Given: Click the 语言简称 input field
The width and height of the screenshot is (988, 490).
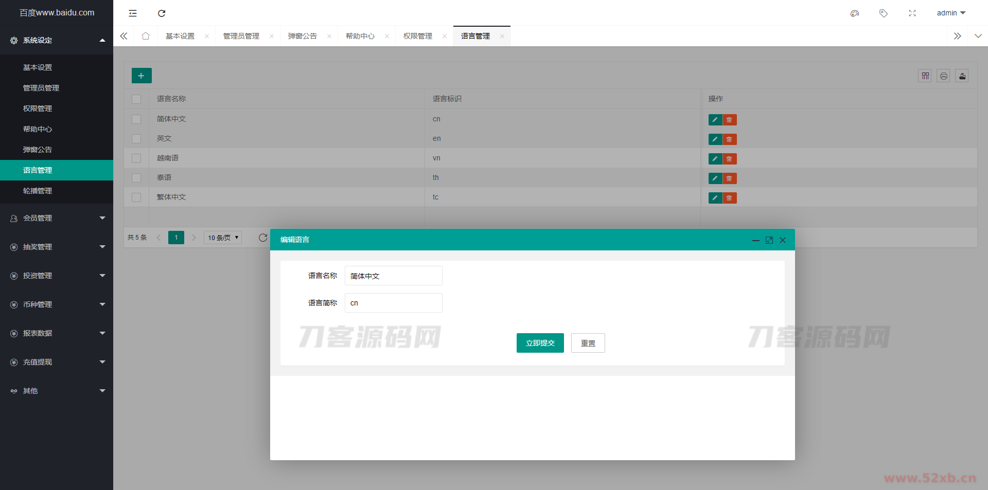Looking at the screenshot, I should click(x=393, y=303).
